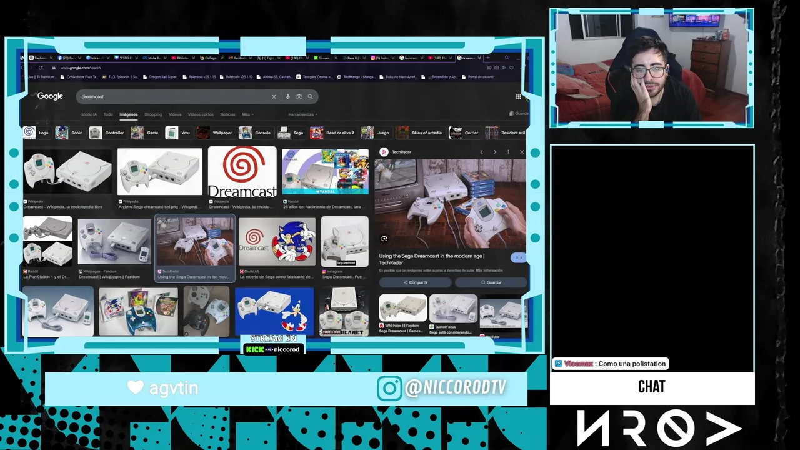Viewport: 800px width, 450px height.
Task: Open the Más información link
Action: [x=489, y=271]
